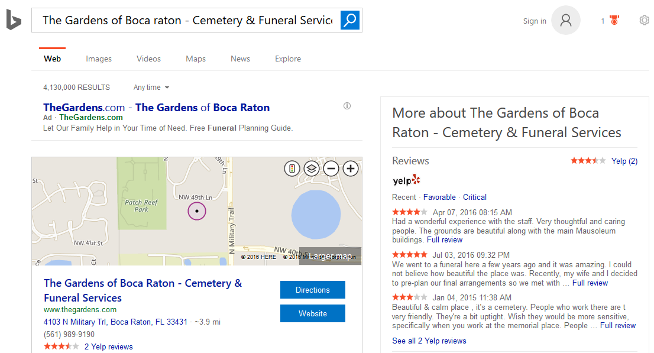Click the blue lake on the map
The width and height of the screenshot is (654, 353).
point(316,215)
